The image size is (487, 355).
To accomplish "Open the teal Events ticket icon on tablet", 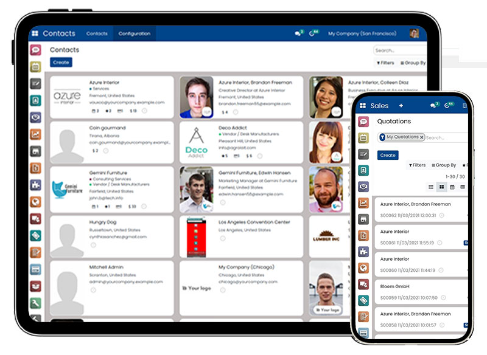I will [35, 236].
